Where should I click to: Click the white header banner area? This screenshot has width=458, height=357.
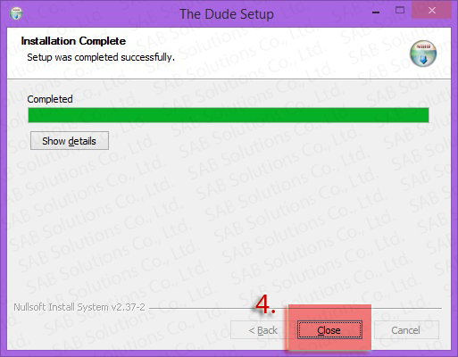click(x=229, y=54)
